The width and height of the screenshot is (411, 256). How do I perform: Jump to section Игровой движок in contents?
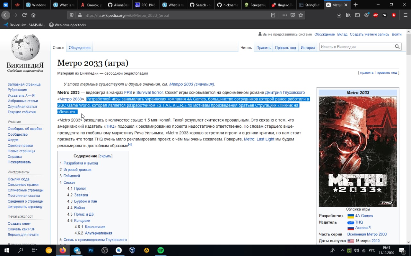pyautogui.click(x=77, y=170)
